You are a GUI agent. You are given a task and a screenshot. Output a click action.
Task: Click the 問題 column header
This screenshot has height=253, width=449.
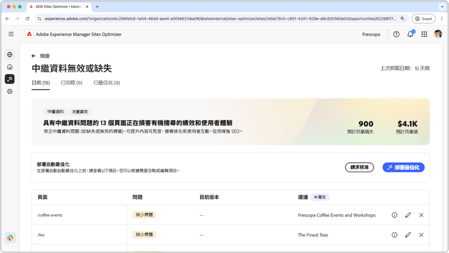pyautogui.click(x=138, y=197)
